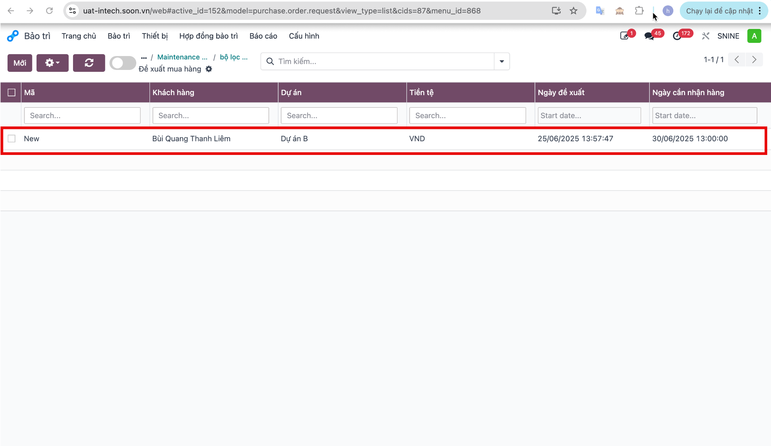
Task: Click the Mới button
Action: tap(20, 63)
